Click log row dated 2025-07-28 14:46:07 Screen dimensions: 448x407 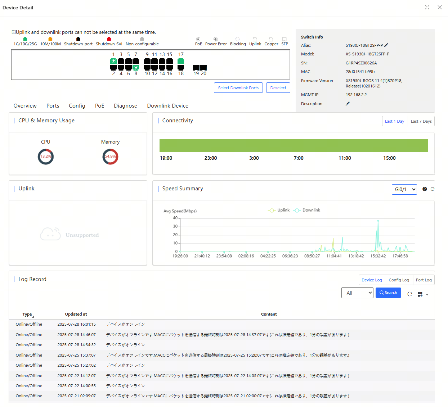222,335
